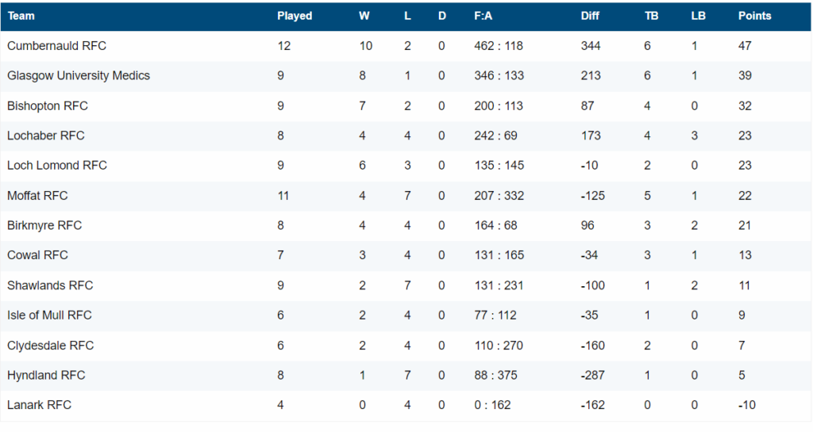The image size is (813, 432).
Task: Click Lanark RFC at table bottom
Action: pos(40,405)
